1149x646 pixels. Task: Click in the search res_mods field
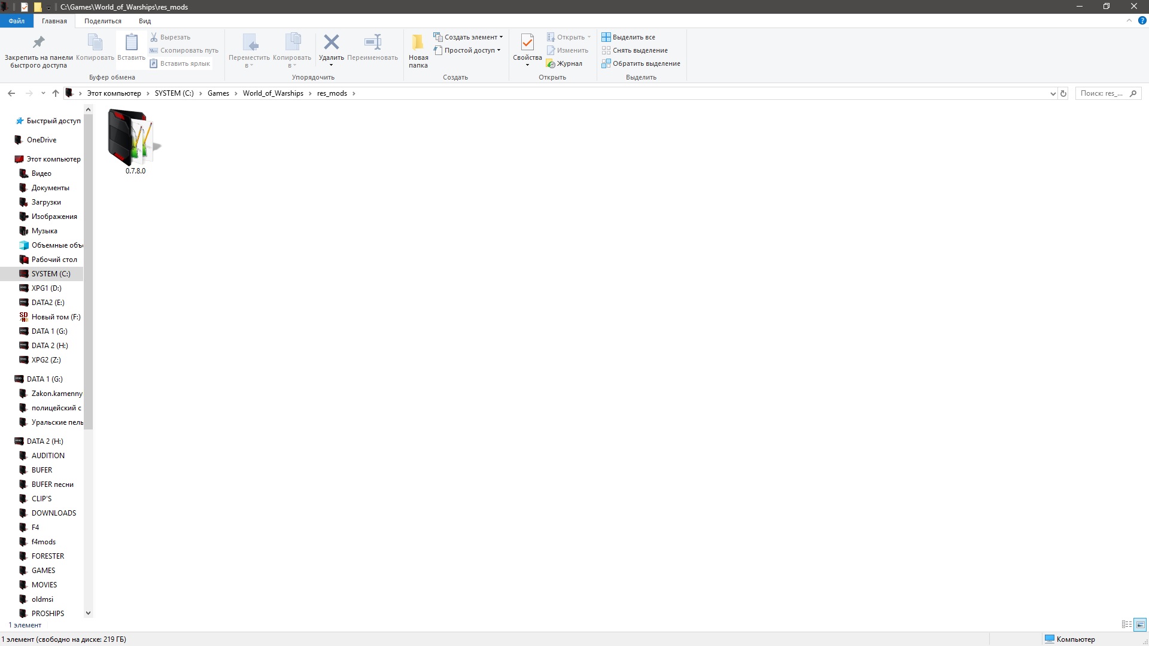click(1108, 93)
